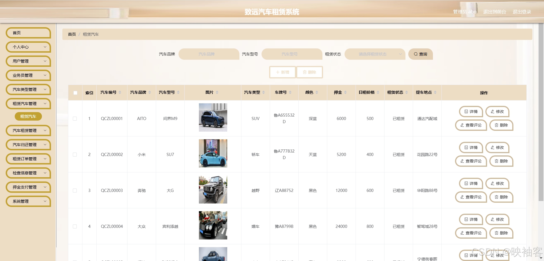Expand 租赁订单管理 sidebar menu
544x261 pixels.
(28, 159)
